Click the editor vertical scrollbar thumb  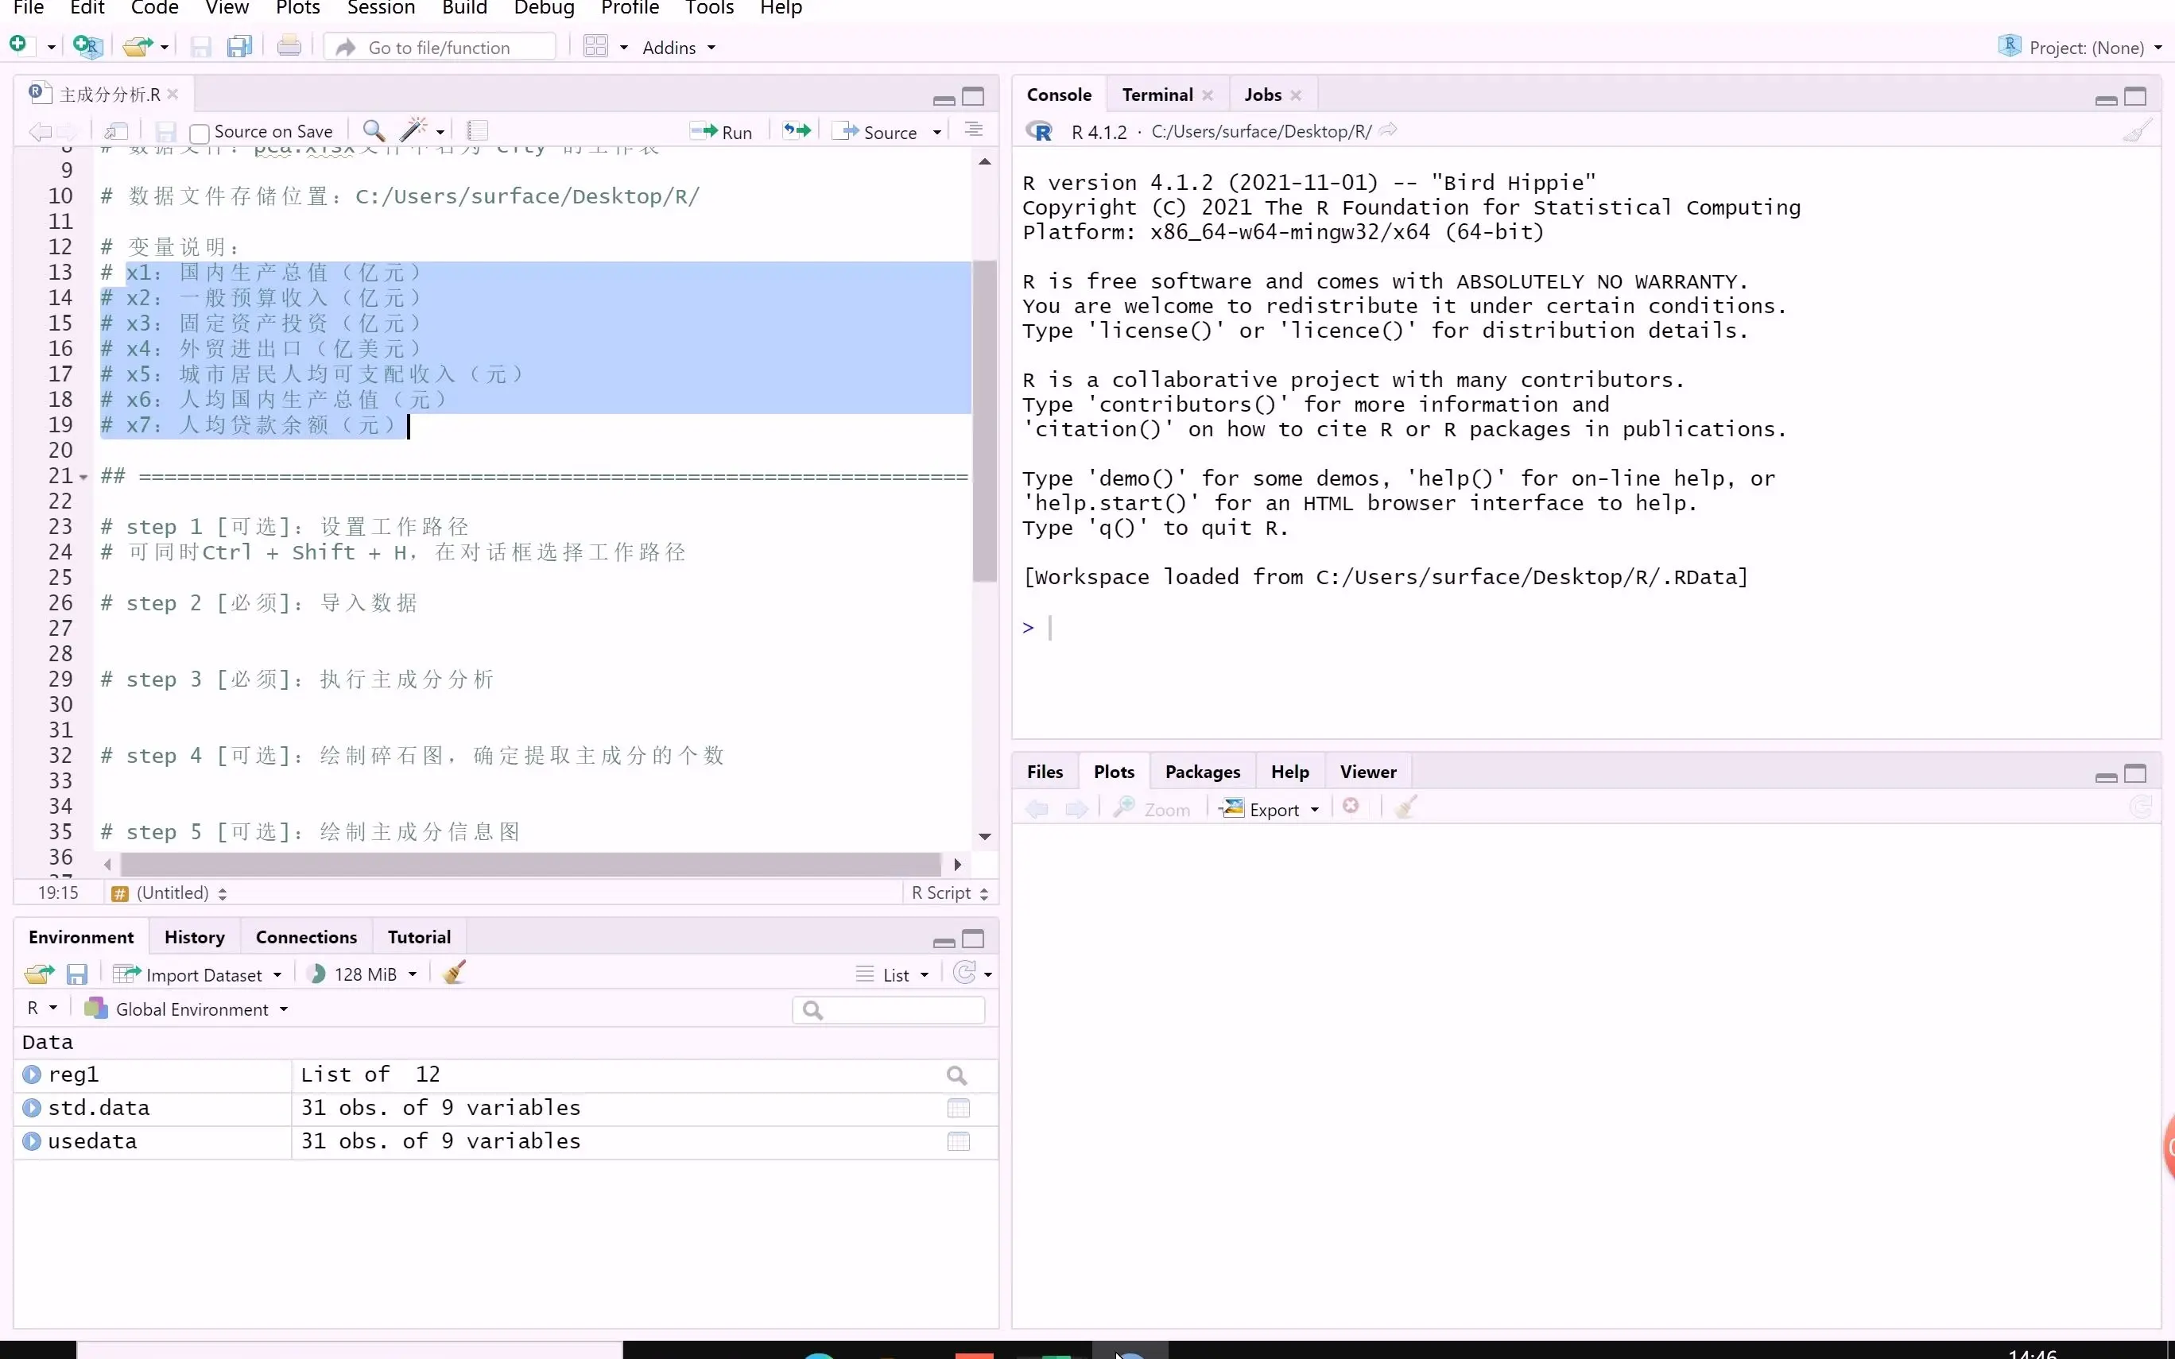click(985, 420)
